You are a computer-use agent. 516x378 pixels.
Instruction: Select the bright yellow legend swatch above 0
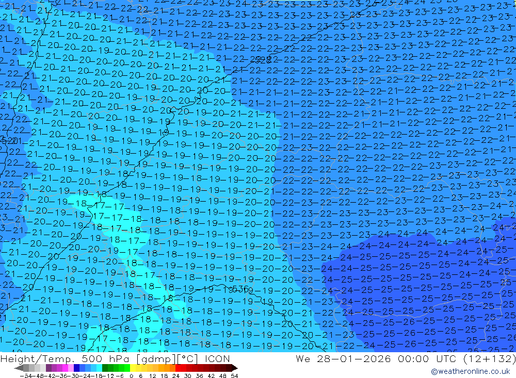pyautogui.click(x=133, y=368)
